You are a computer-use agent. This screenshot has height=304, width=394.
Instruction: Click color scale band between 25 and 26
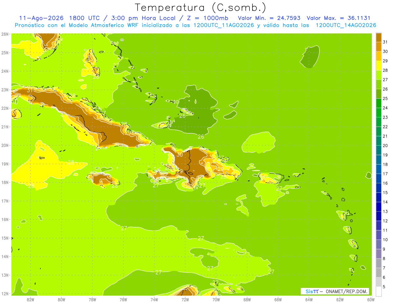tap(379, 94)
